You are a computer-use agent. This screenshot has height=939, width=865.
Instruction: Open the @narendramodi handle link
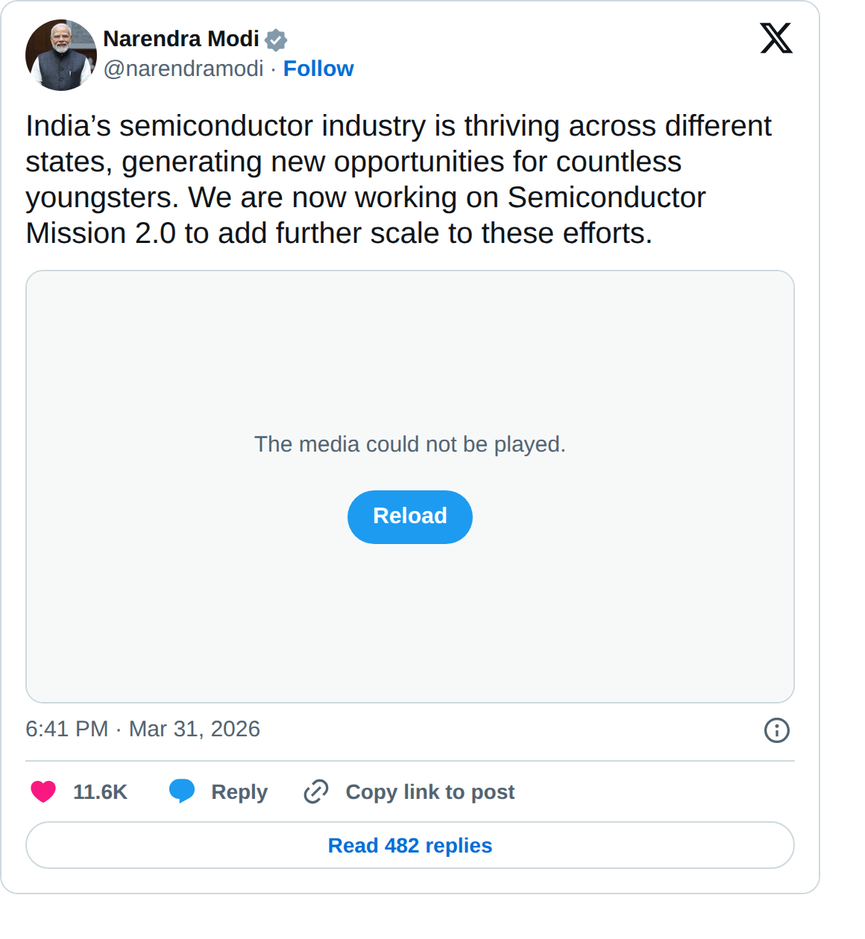183,69
